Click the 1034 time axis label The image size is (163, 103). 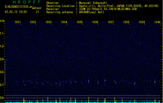coord(64,22)
